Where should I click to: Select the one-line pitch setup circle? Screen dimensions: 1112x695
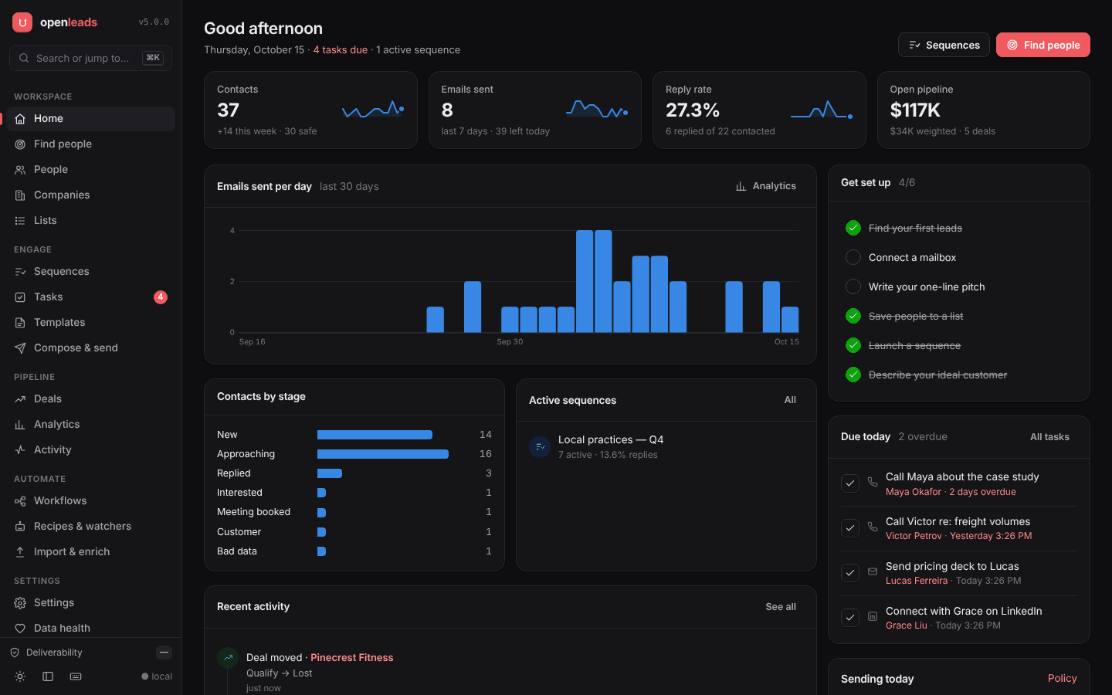pos(853,286)
